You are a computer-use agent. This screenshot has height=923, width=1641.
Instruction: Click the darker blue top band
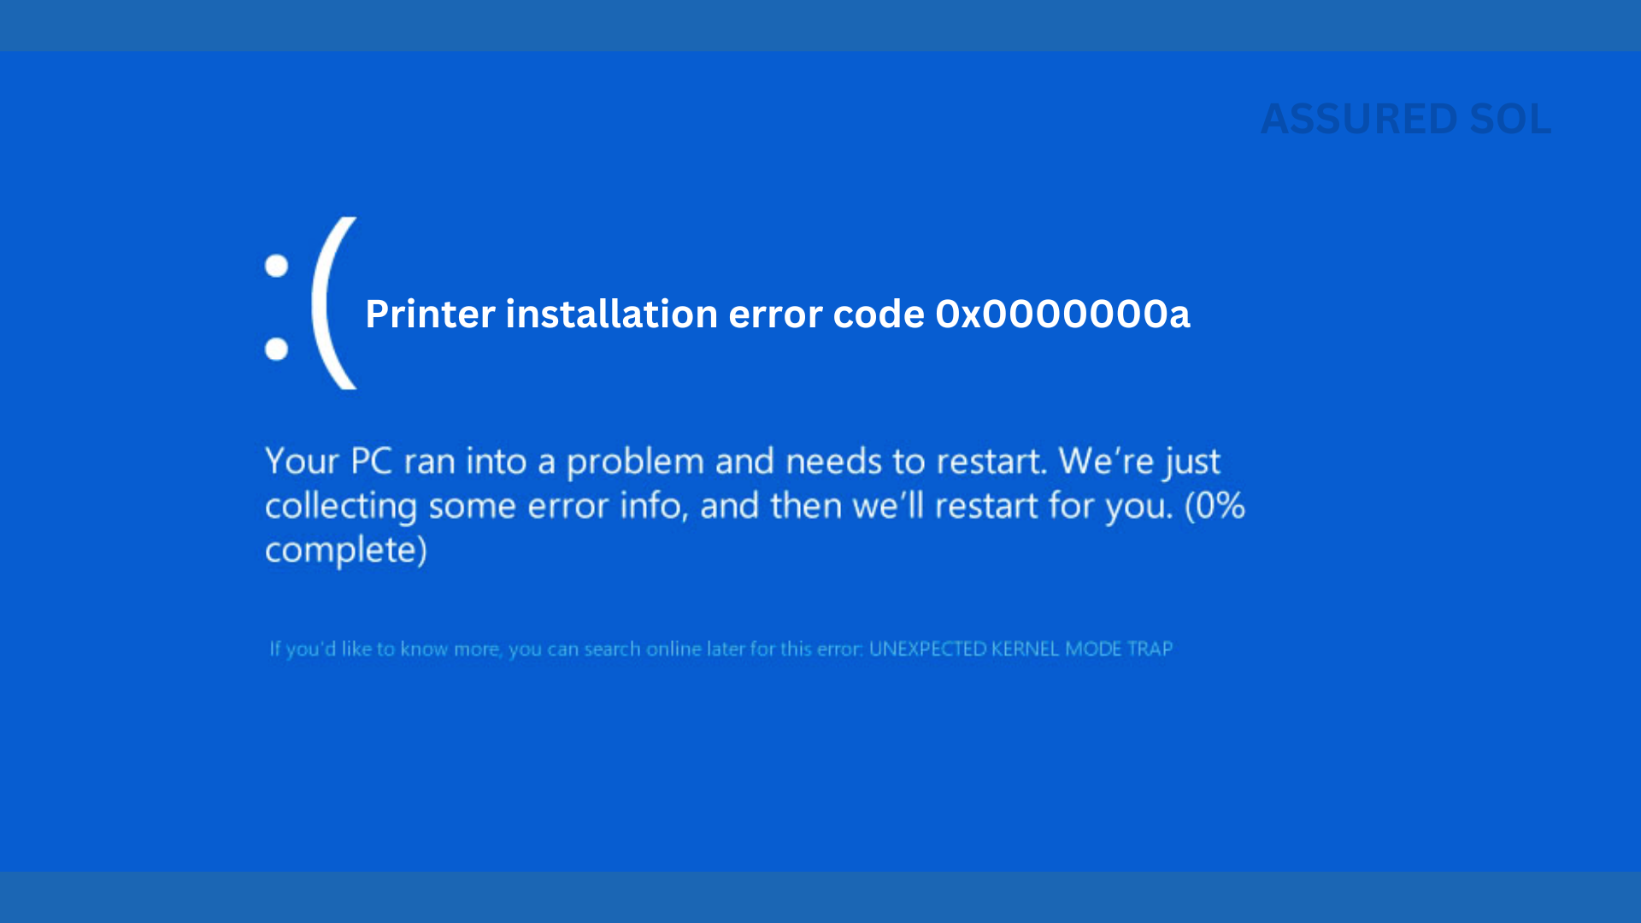tap(820, 26)
